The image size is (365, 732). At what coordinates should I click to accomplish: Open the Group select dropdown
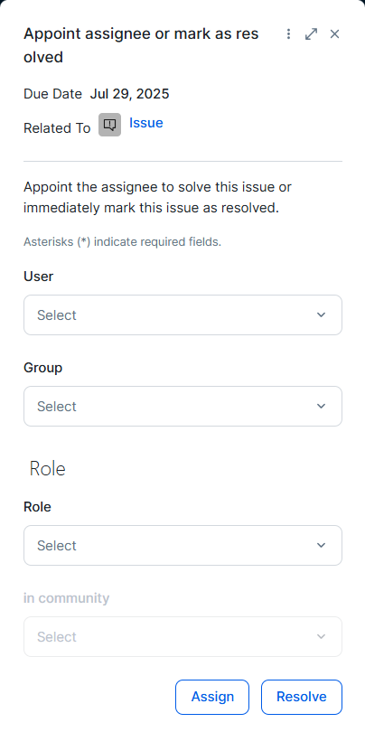point(183,406)
